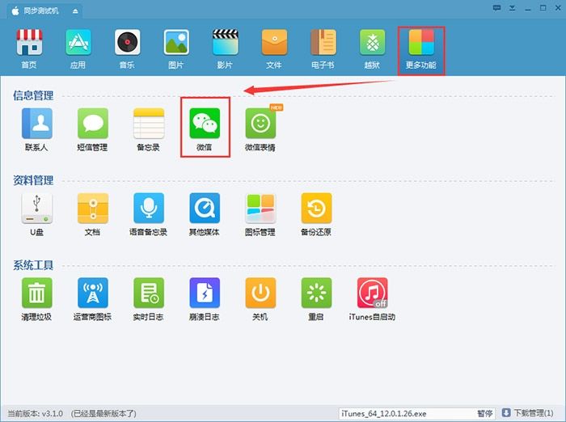Open the U盘 USB disk tool
The width and height of the screenshot is (566, 422).
36,209
